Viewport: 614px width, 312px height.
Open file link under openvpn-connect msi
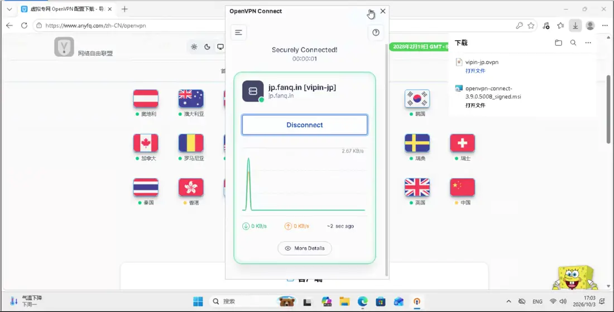[x=476, y=105]
